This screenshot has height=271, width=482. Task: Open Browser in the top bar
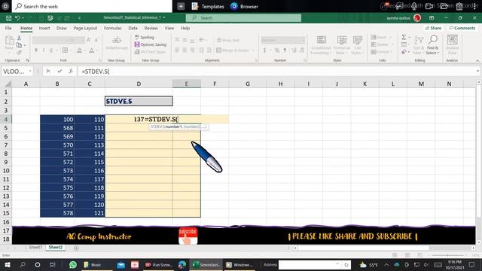(244, 7)
